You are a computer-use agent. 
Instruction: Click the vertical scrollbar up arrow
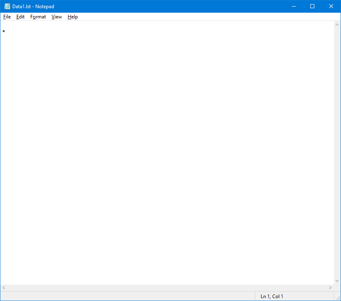[337, 24]
